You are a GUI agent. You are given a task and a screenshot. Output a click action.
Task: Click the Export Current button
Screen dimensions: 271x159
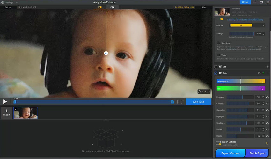231,153
